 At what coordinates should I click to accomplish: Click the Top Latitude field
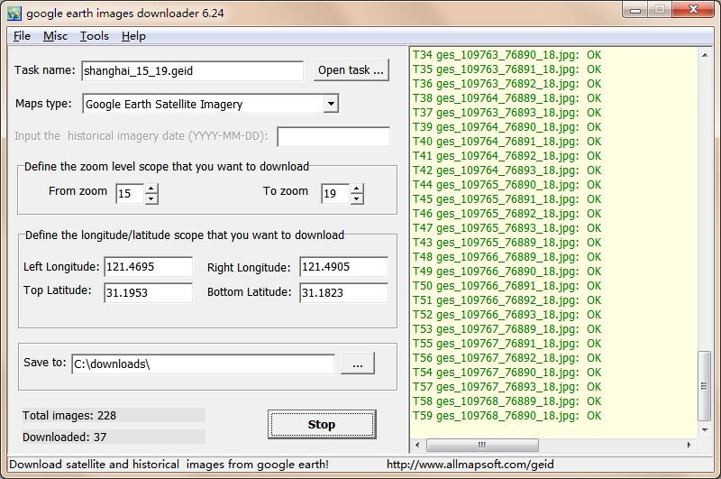(x=148, y=292)
